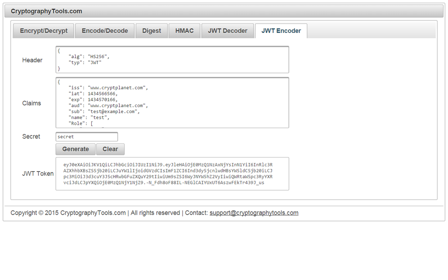Open the support@cryptographytools.com email link
The height and width of the screenshot is (280, 448).
click(x=254, y=213)
